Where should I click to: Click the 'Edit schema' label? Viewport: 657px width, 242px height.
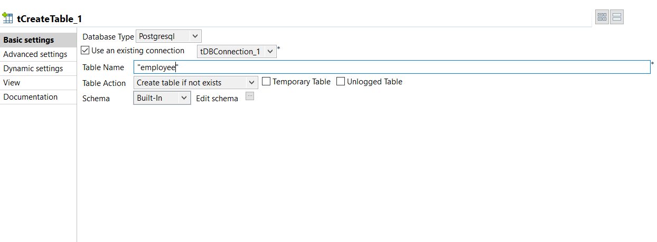(x=217, y=99)
